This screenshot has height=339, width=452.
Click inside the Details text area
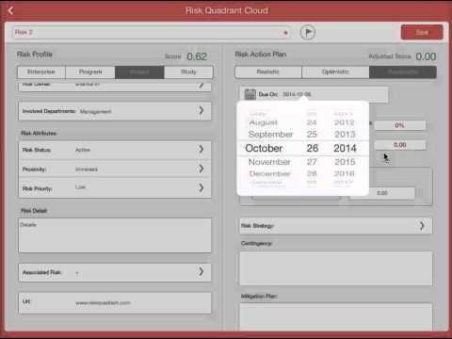point(115,235)
